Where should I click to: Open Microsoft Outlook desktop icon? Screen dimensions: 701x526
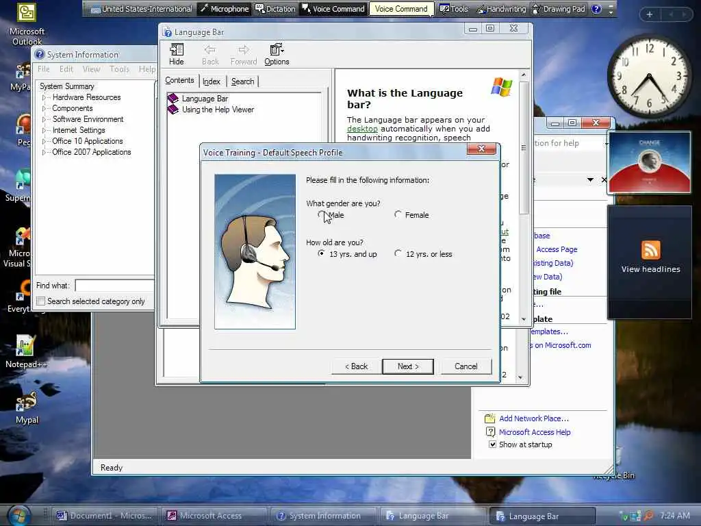[27, 25]
